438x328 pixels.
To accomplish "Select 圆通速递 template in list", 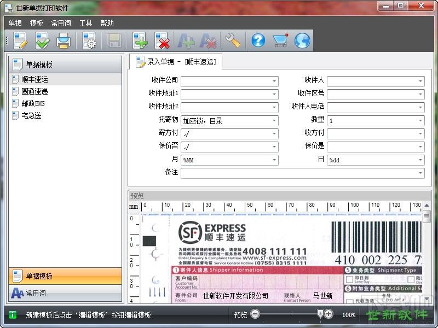I will pyautogui.click(x=34, y=91).
